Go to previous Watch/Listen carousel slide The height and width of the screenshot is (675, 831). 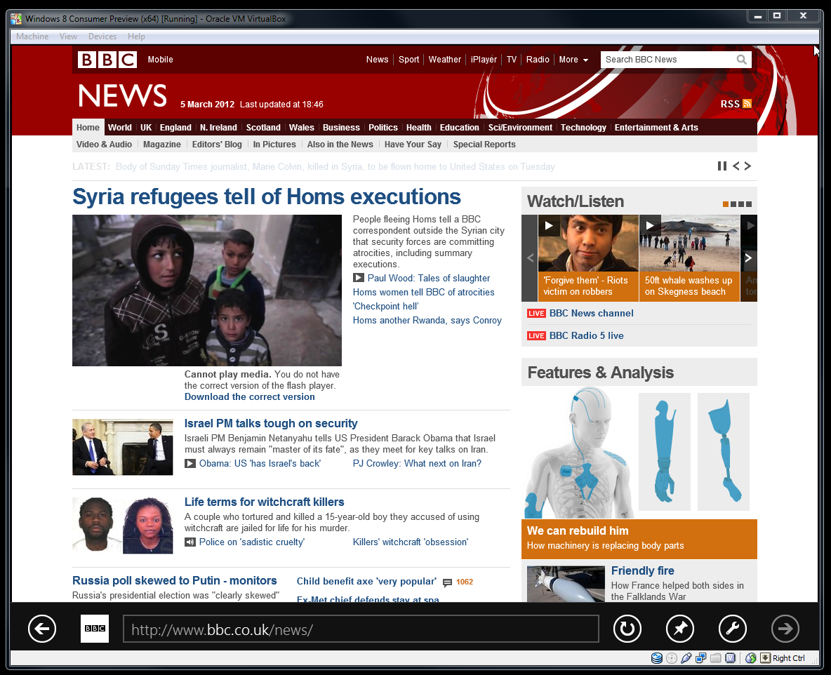(530, 258)
